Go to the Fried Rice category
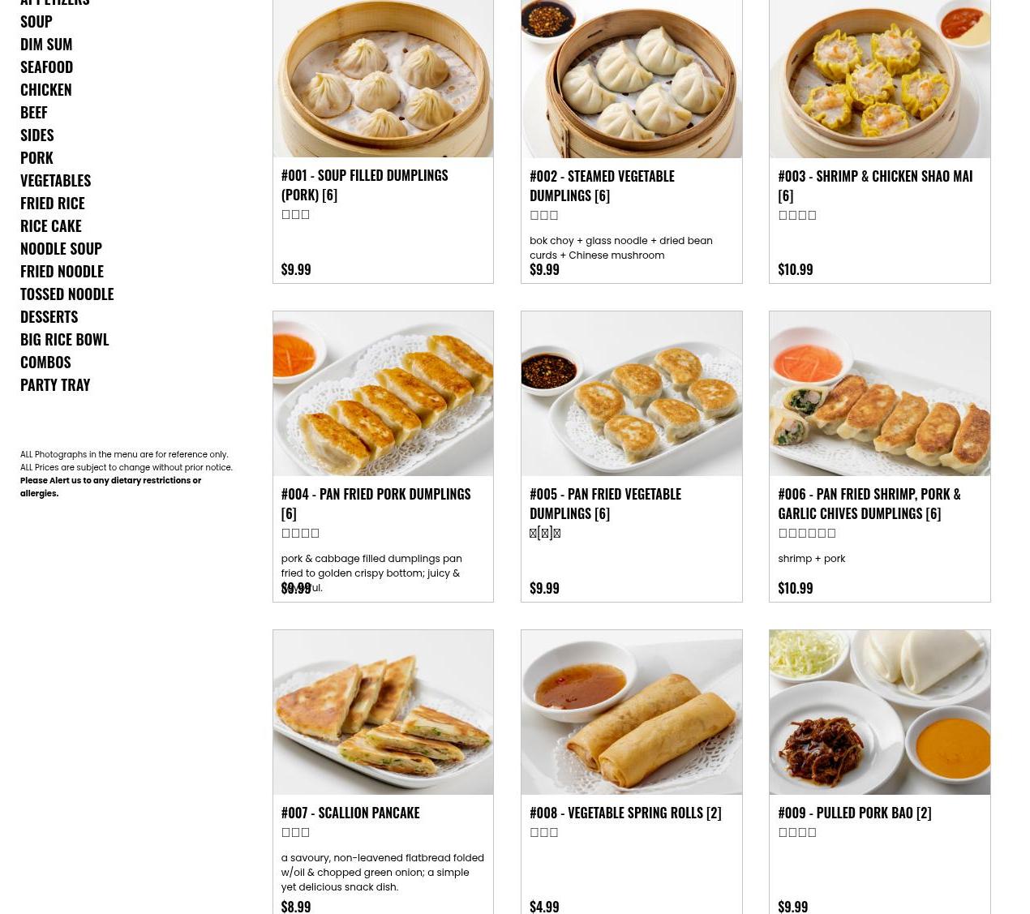Screen dimensions: 1030x914 pos(52,203)
